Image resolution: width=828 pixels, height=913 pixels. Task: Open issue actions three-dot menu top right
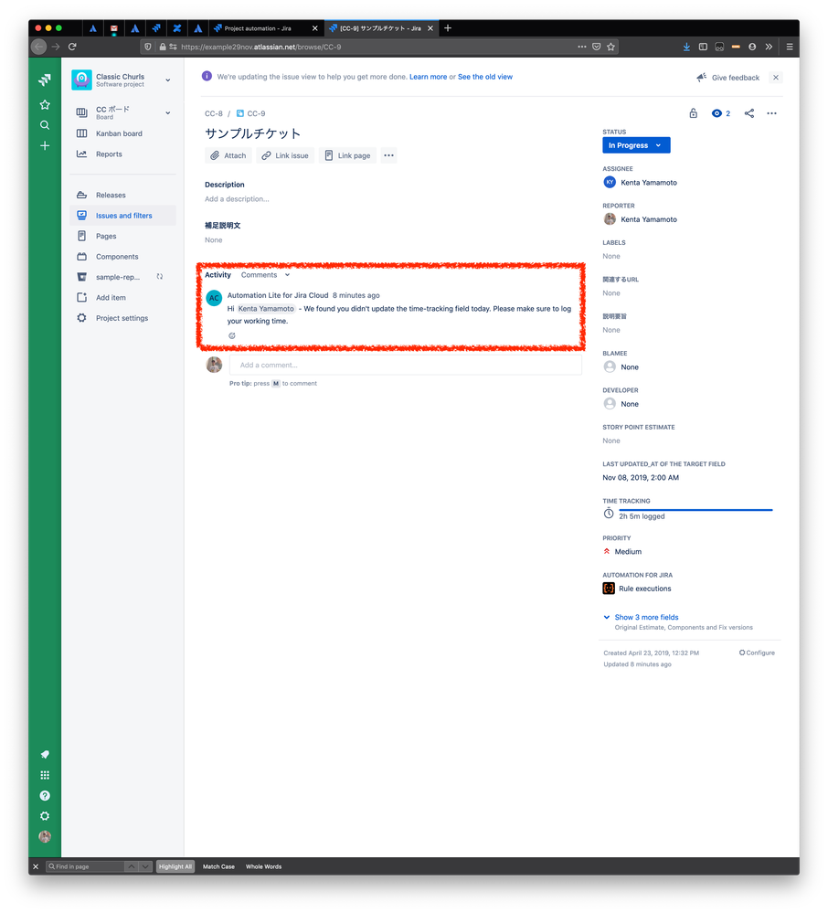771,113
